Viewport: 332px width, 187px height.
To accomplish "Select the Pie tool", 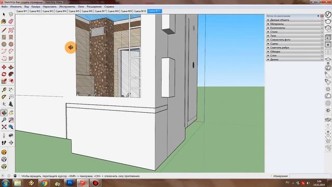I will point(11,58).
